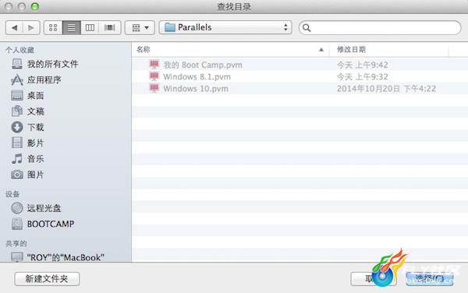This screenshot has height=293, width=468.
Task: Click the blue 选择 button
Action: point(430,279)
